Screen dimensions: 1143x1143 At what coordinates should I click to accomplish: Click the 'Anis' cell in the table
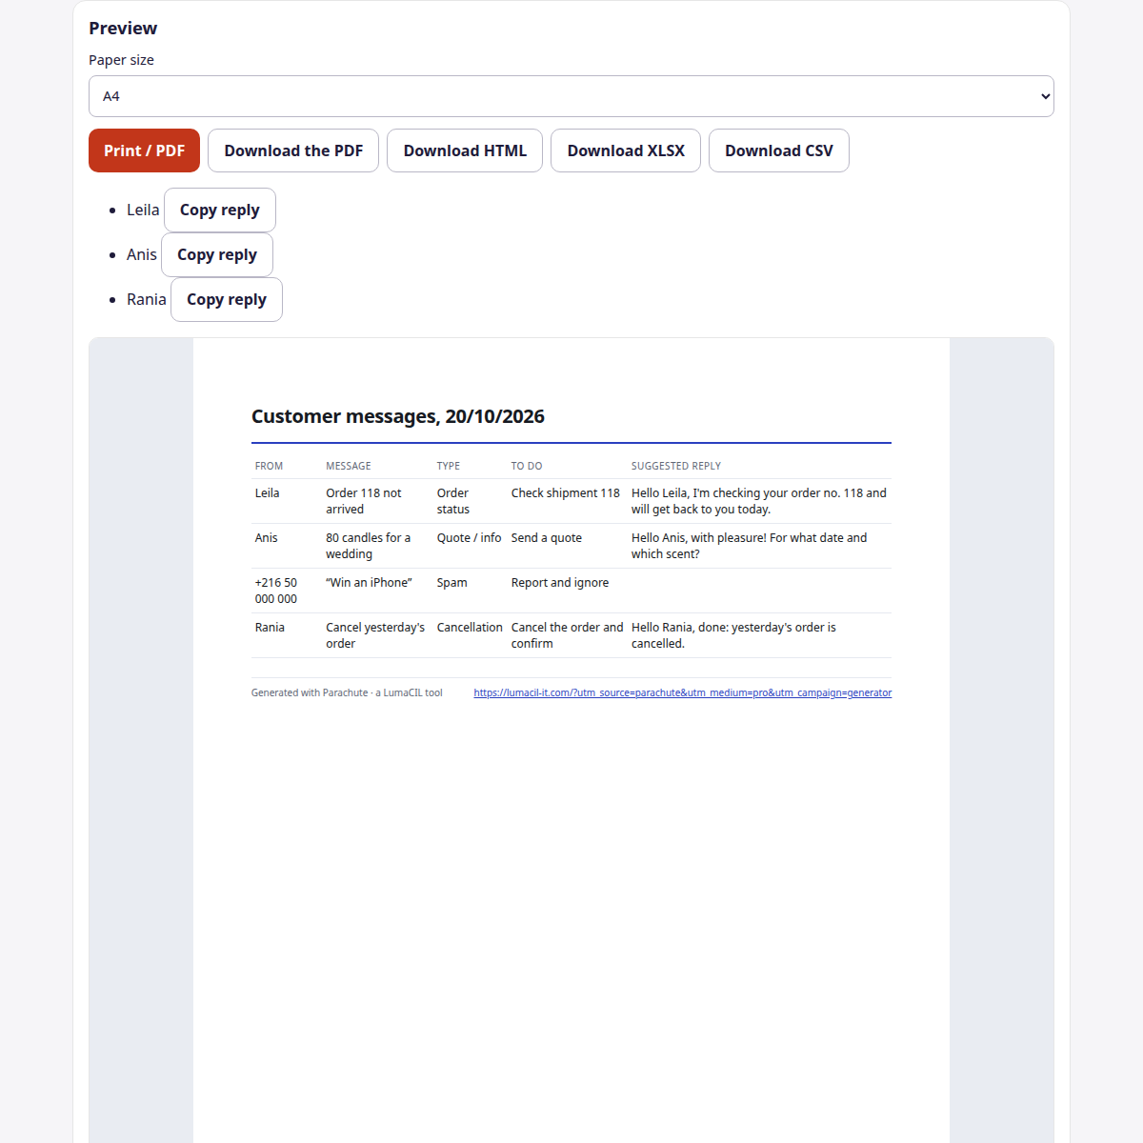[x=267, y=537]
